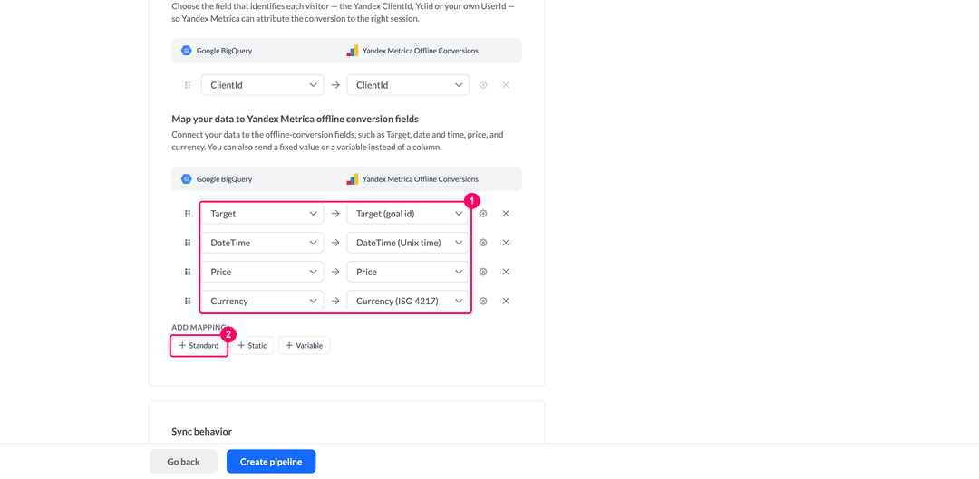The height and width of the screenshot is (479, 979).
Task: Open destination Price field dropdown
Action: tap(408, 272)
